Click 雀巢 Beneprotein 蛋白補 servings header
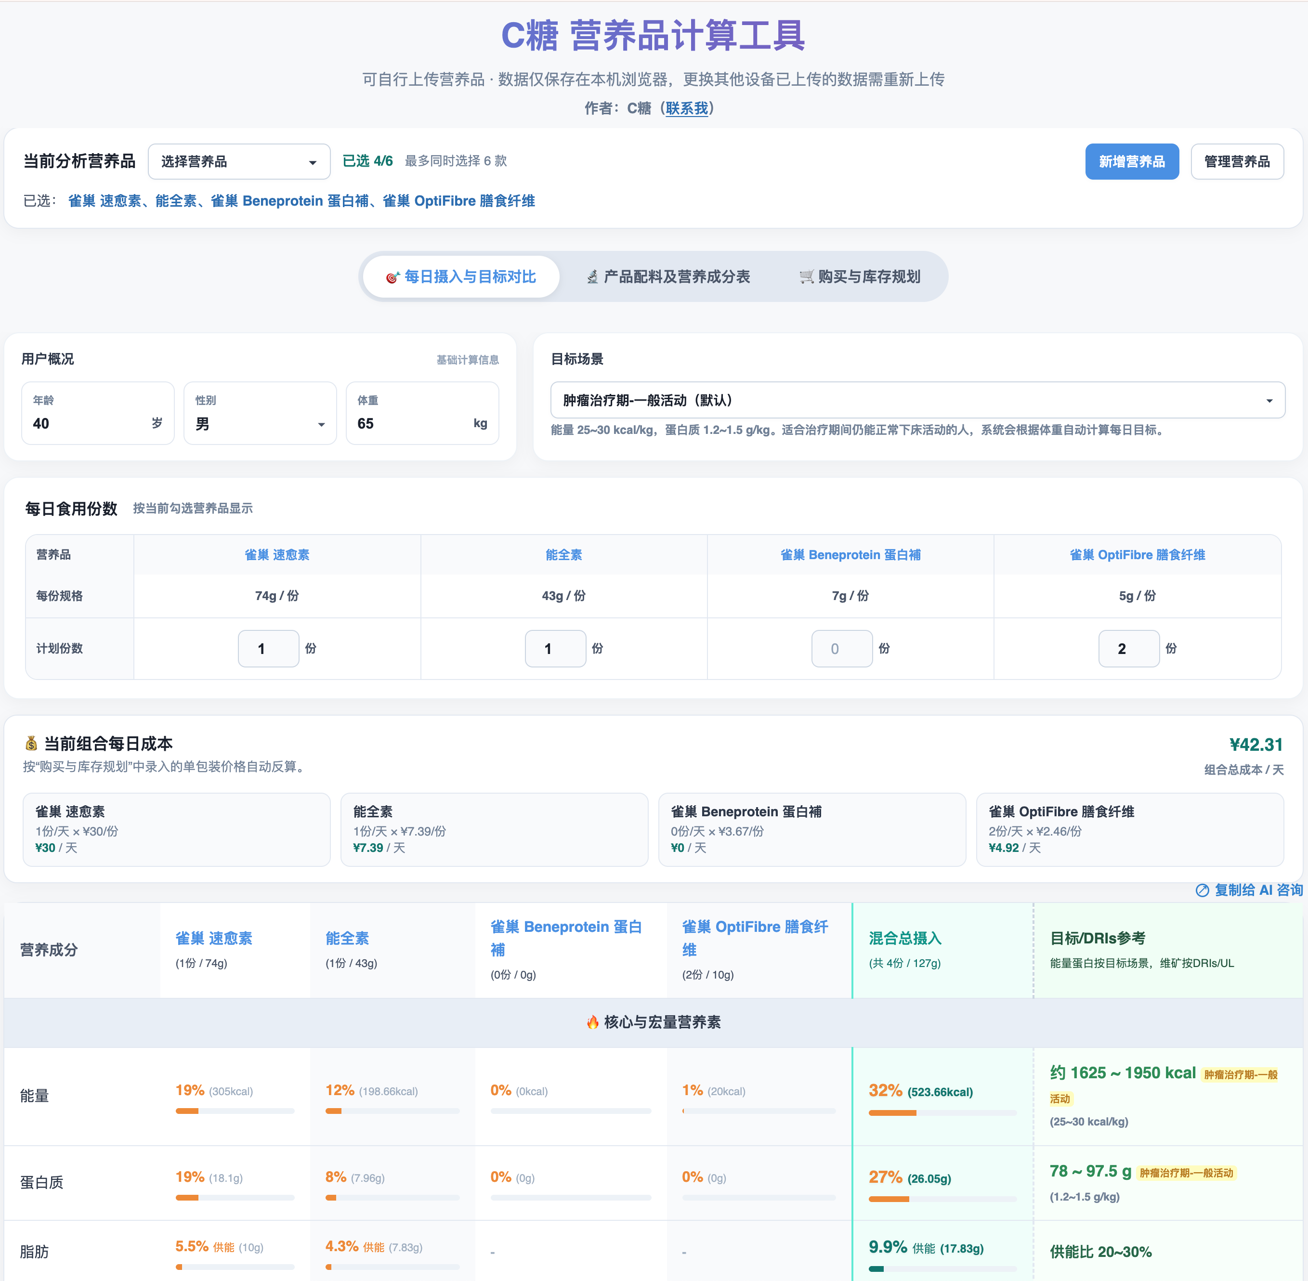1308x1281 pixels. click(x=850, y=555)
